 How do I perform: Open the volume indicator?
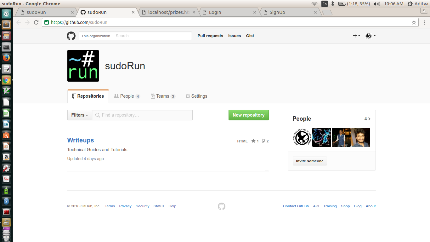tap(376, 4)
